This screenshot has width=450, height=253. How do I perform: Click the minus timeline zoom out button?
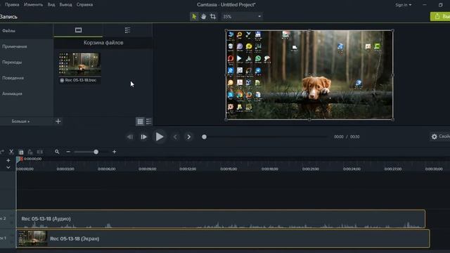click(x=68, y=152)
